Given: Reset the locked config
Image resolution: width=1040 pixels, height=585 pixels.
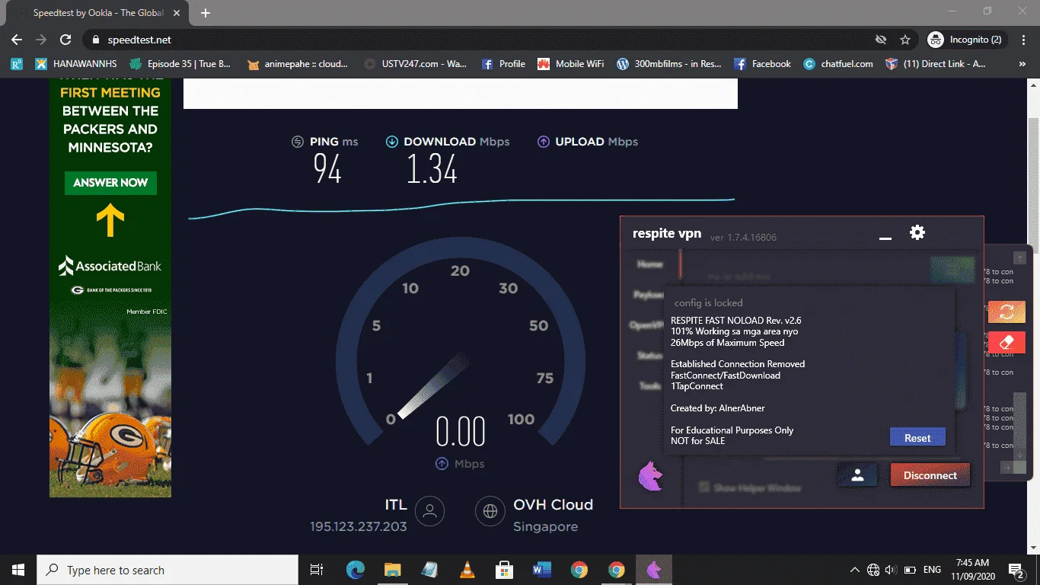Looking at the screenshot, I should click(x=917, y=437).
